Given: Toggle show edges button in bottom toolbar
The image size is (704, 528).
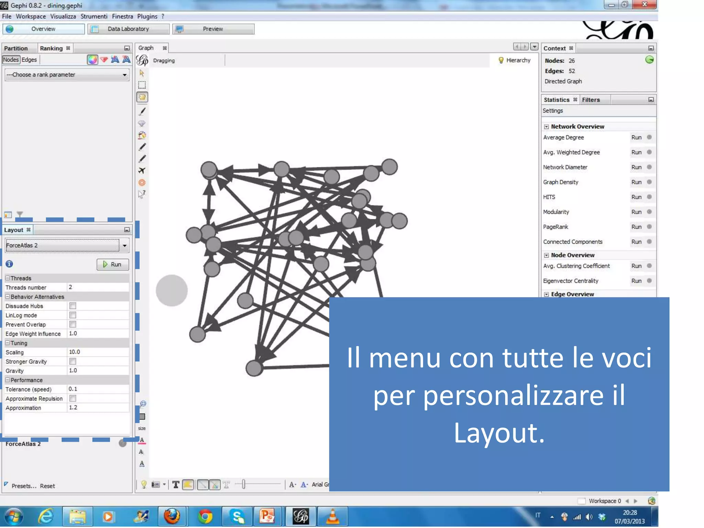Looking at the screenshot, I should 203,485.
